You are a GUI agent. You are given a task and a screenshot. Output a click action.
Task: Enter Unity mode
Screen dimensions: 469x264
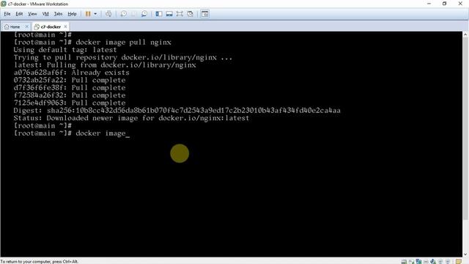[x=190, y=14]
